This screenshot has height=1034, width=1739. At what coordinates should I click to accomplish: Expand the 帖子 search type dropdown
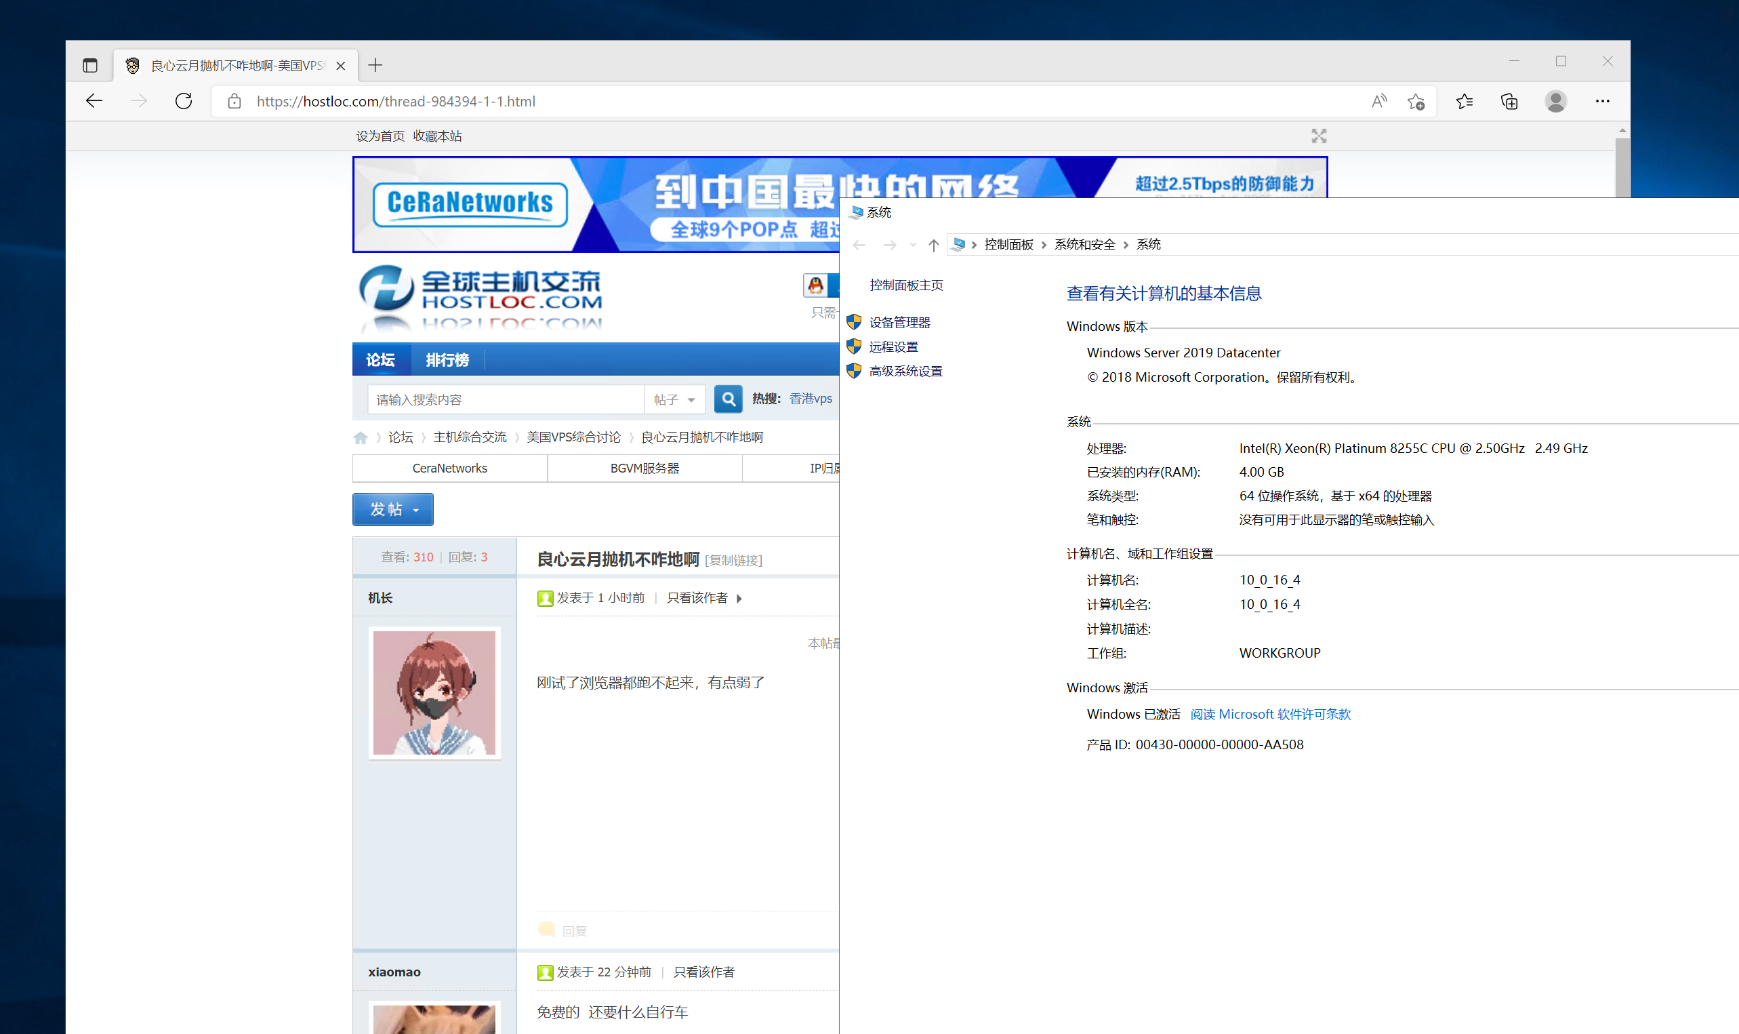pos(674,399)
